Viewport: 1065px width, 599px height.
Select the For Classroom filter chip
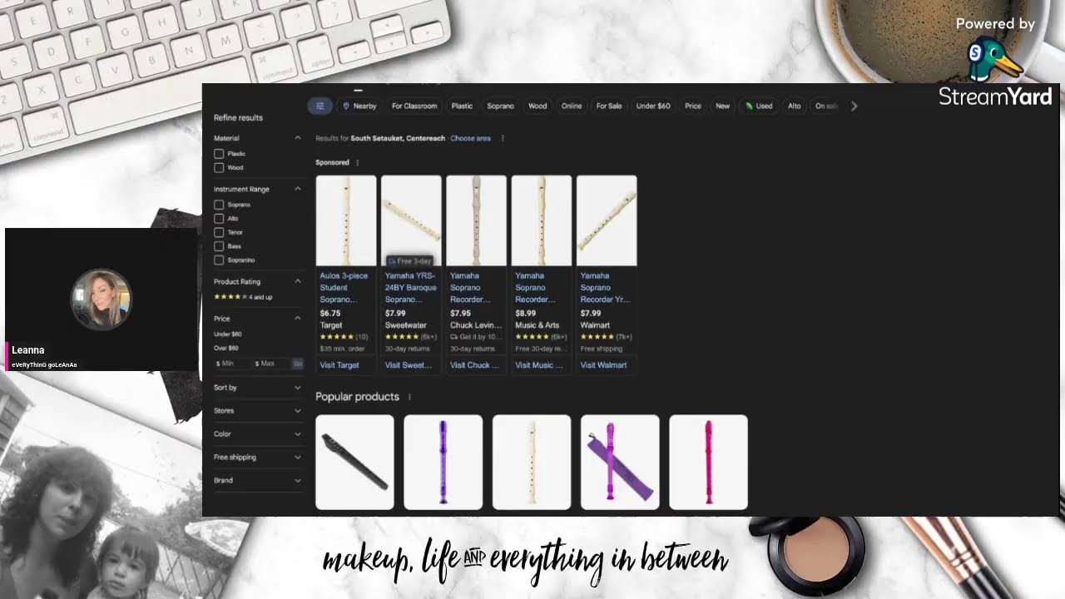(x=414, y=106)
